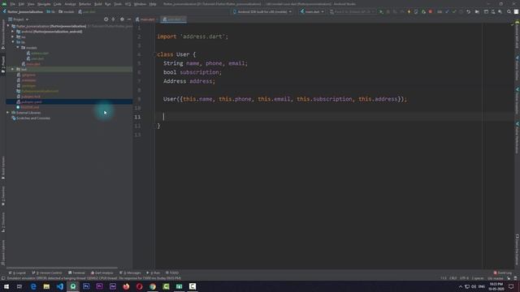This screenshot has height=292, width=520.
Task: Expand the android folder
Action: click(x=13, y=32)
